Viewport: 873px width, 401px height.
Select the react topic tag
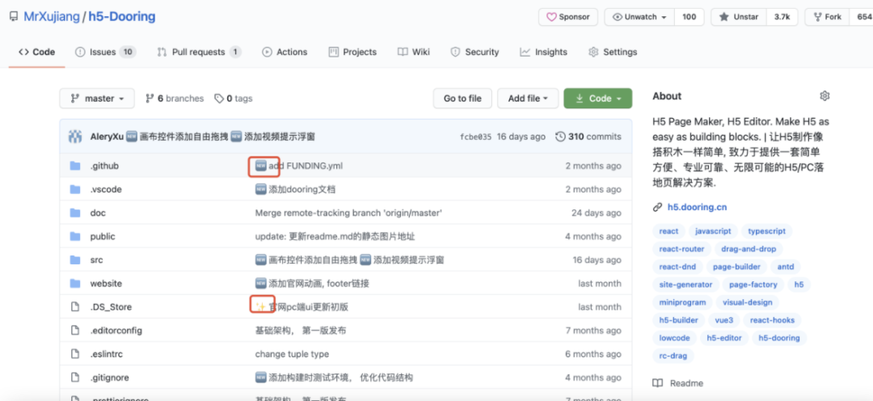click(x=668, y=231)
